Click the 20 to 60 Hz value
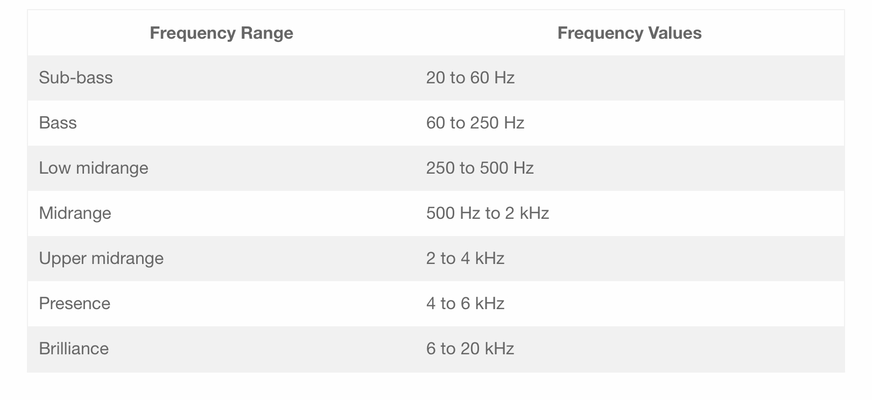872x400 pixels. click(470, 78)
